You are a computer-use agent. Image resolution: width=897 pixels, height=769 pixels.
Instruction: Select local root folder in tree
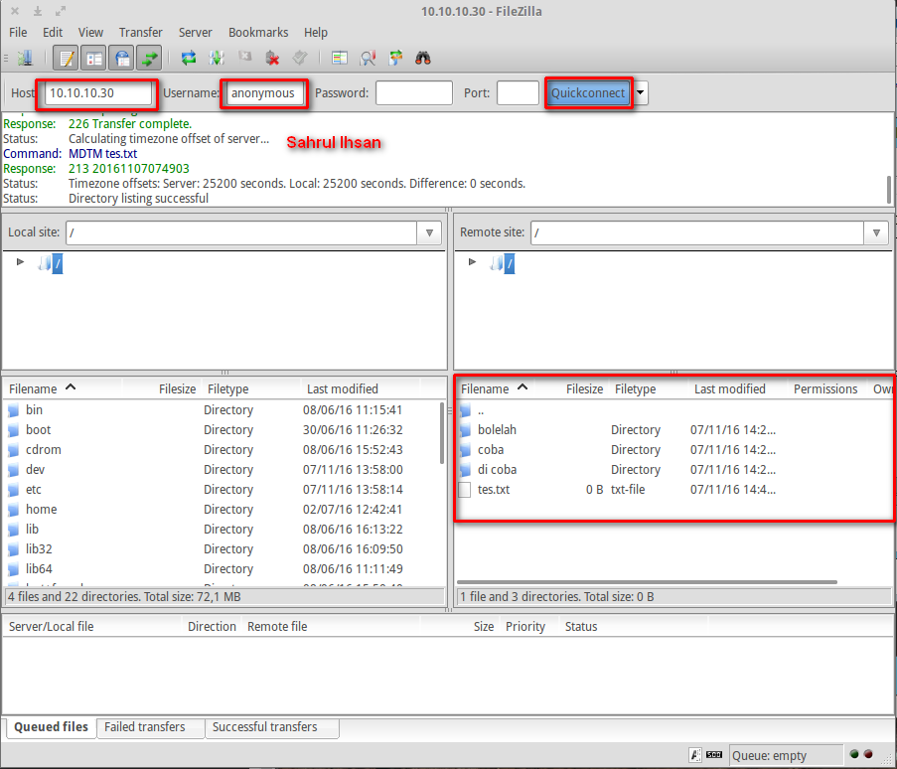(58, 263)
